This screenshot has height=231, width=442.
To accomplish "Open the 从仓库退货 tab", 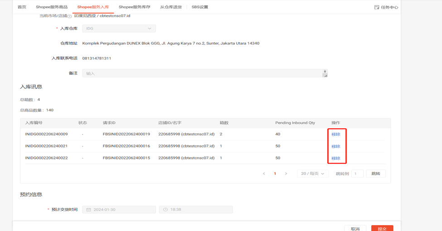I will (171, 7).
